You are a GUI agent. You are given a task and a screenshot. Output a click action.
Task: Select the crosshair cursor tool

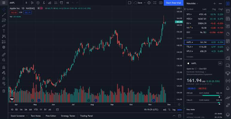point(4,9)
